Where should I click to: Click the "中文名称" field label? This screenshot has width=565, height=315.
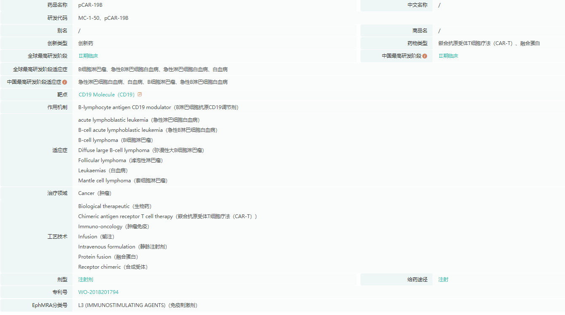tap(417, 5)
